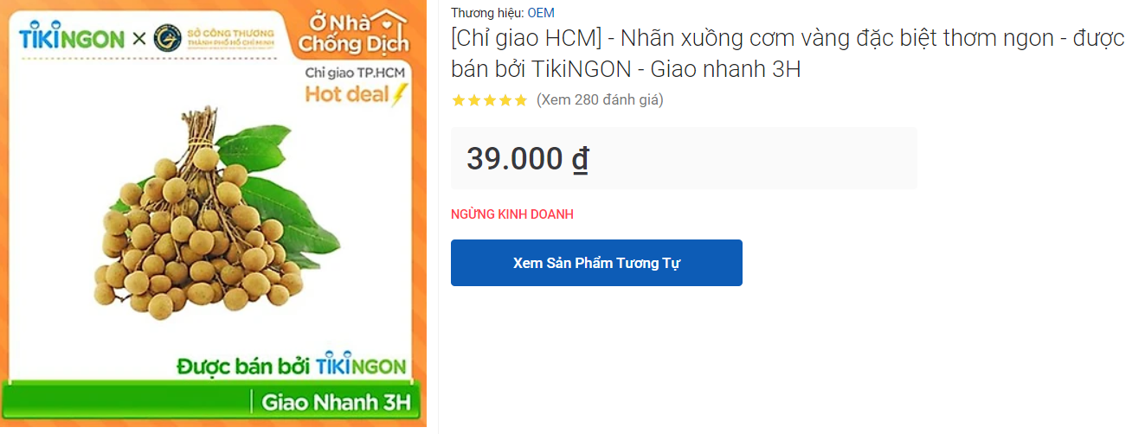Click the product title text about Nhãn xuồng

click(x=788, y=54)
